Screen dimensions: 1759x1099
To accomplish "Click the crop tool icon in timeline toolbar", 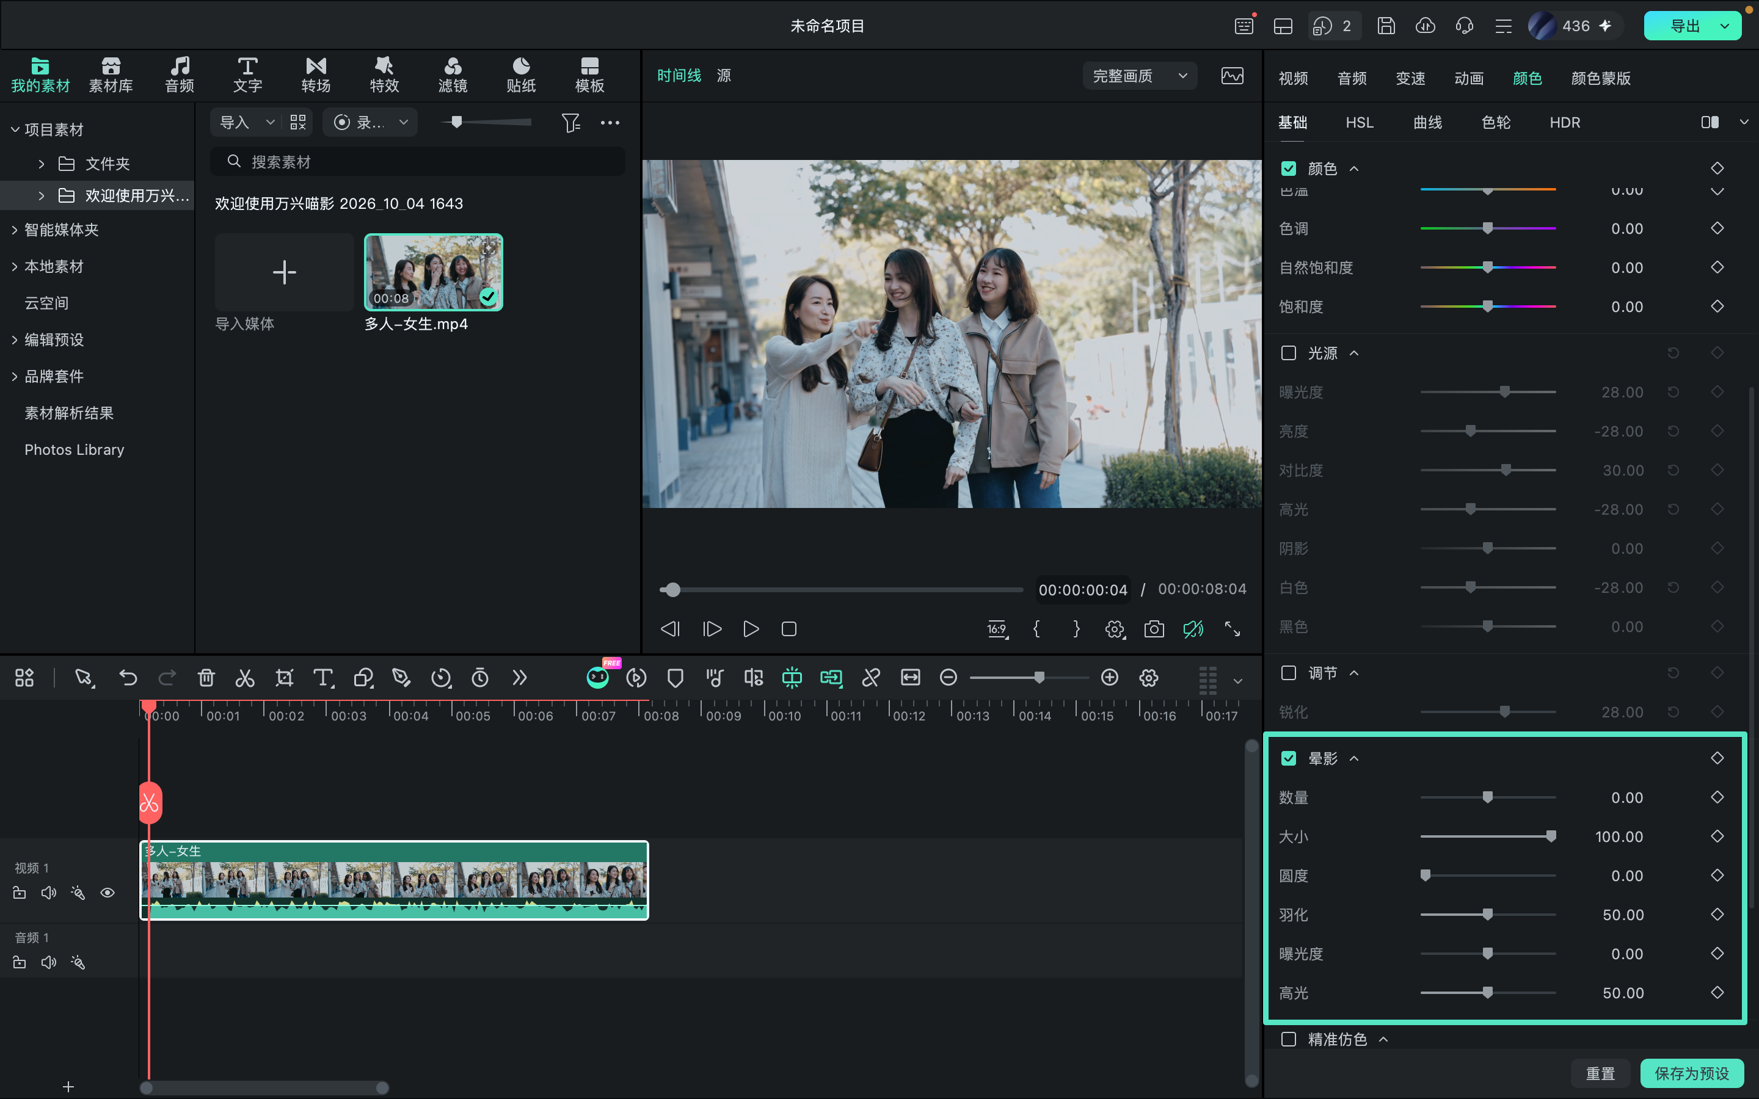I will [284, 678].
